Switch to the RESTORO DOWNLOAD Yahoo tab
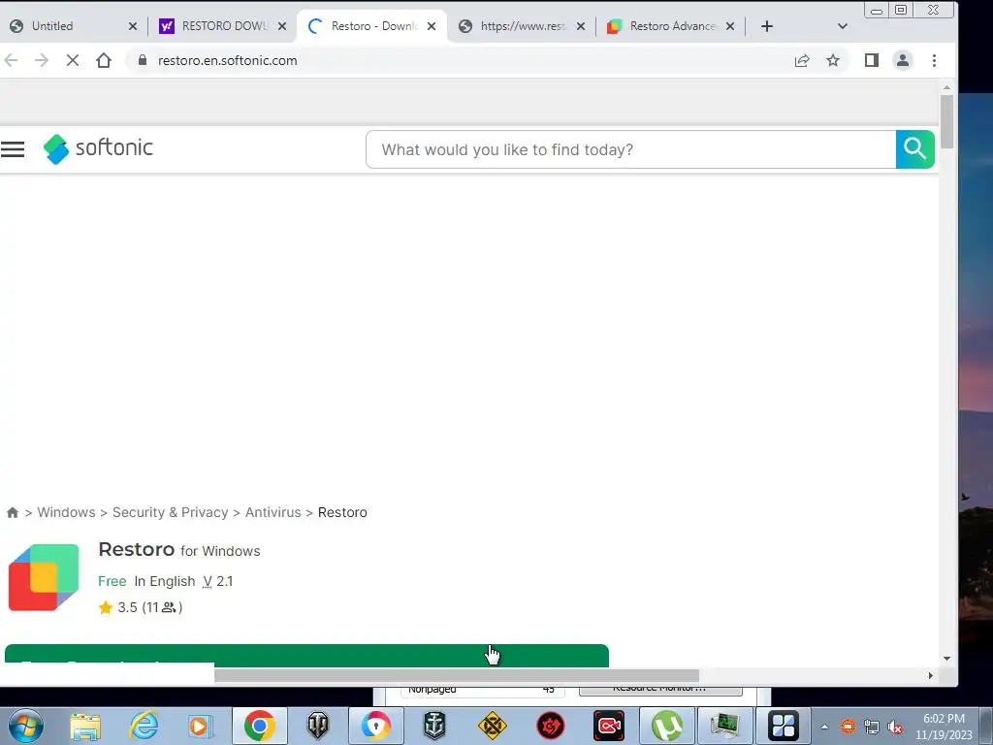The height and width of the screenshot is (745, 993). click(x=222, y=26)
